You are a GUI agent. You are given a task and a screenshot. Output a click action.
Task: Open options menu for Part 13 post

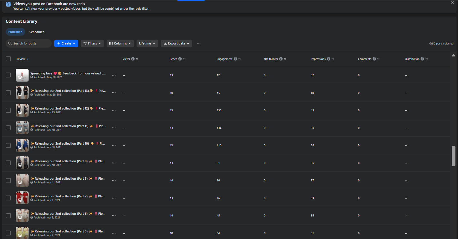(114, 93)
